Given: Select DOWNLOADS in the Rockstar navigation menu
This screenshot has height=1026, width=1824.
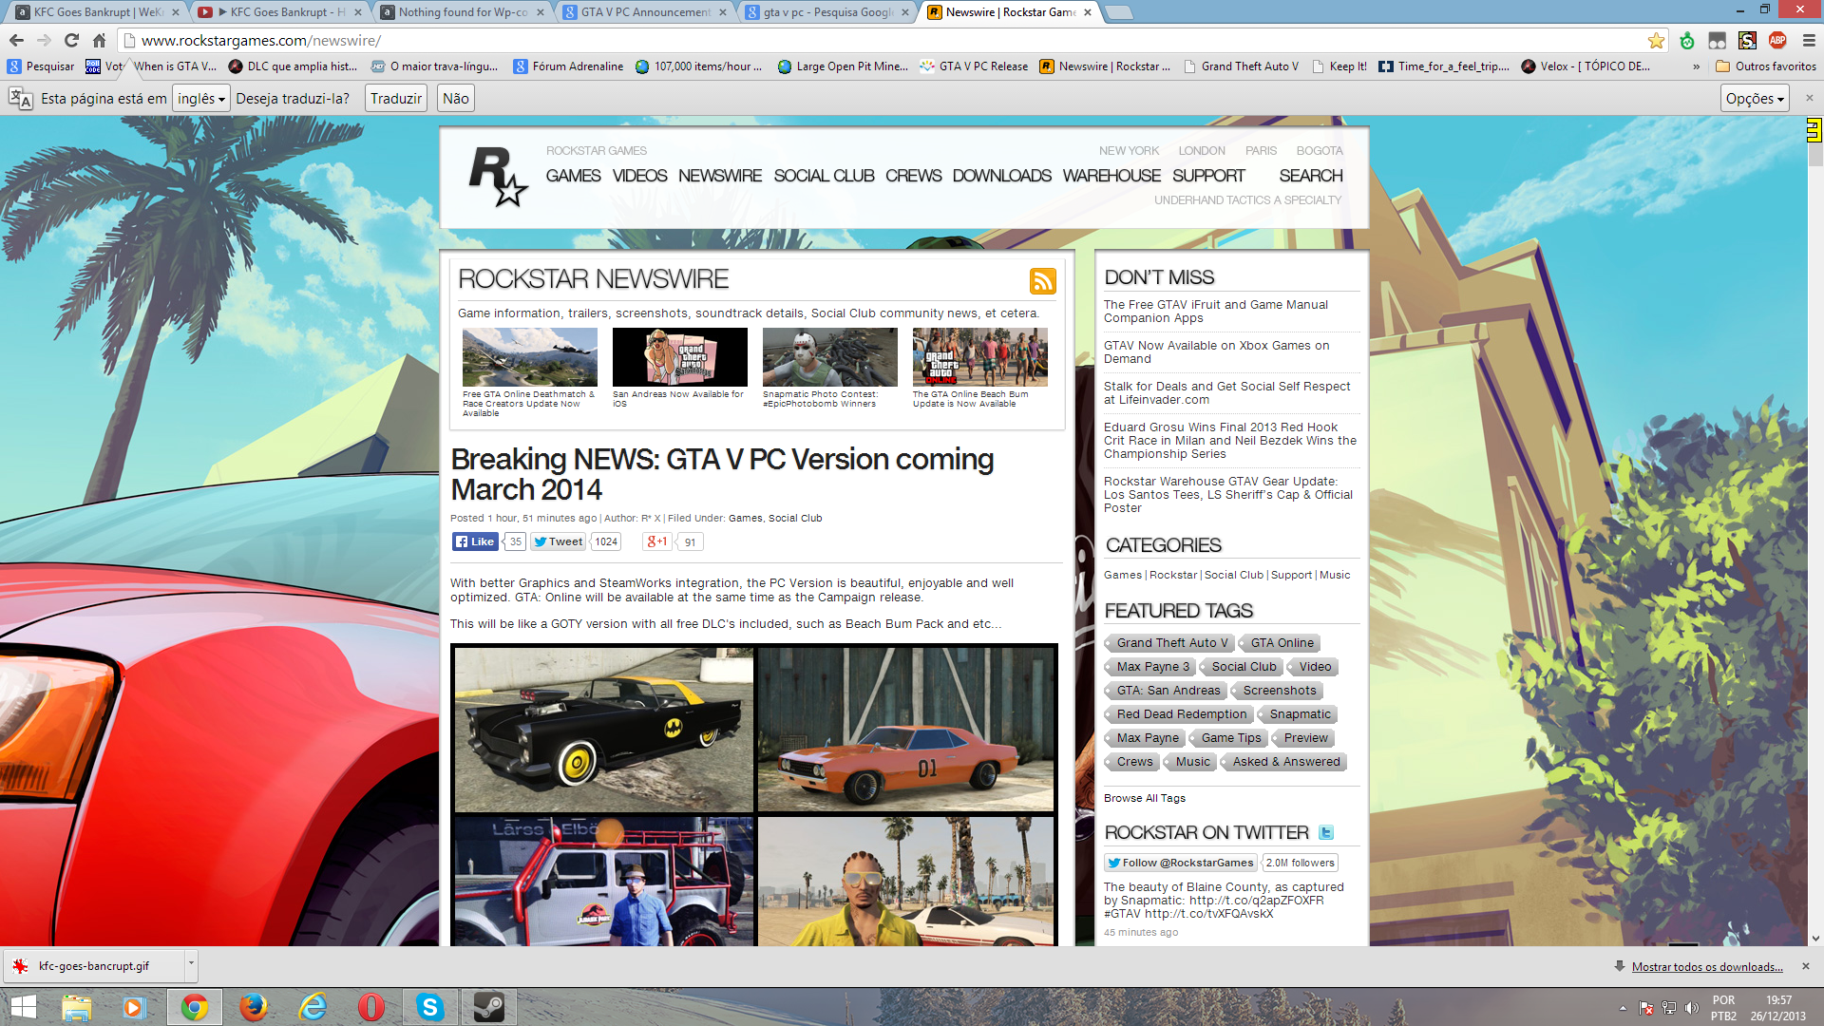Looking at the screenshot, I should pyautogui.click(x=1001, y=176).
